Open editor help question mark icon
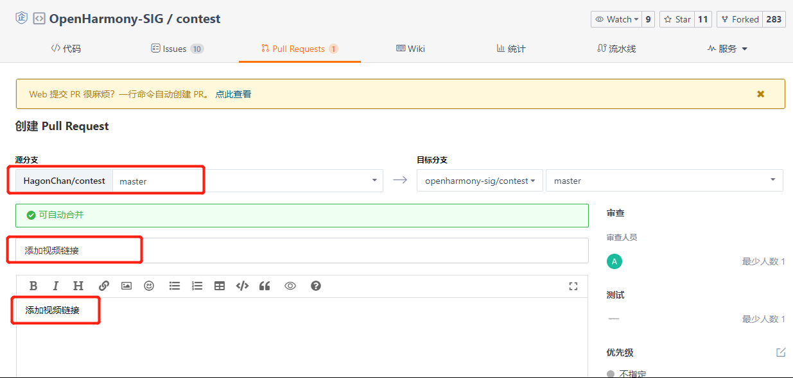The width and height of the screenshot is (793, 378). (316, 286)
